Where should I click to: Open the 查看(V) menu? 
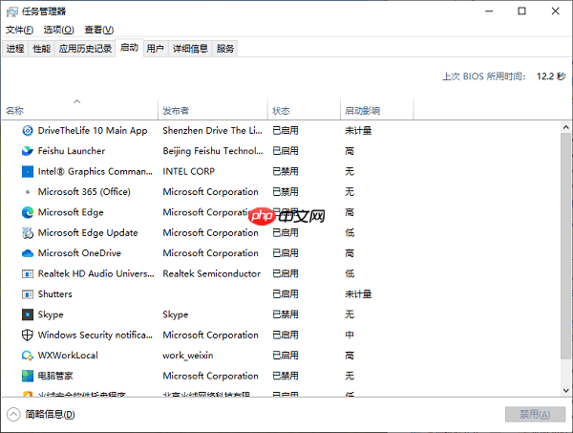coord(99,30)
